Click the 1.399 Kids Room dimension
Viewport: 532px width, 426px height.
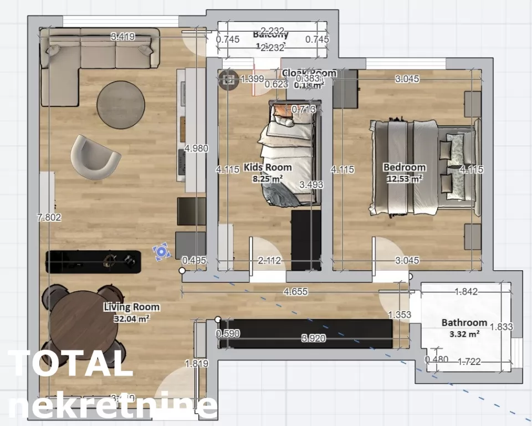(252, 79)
